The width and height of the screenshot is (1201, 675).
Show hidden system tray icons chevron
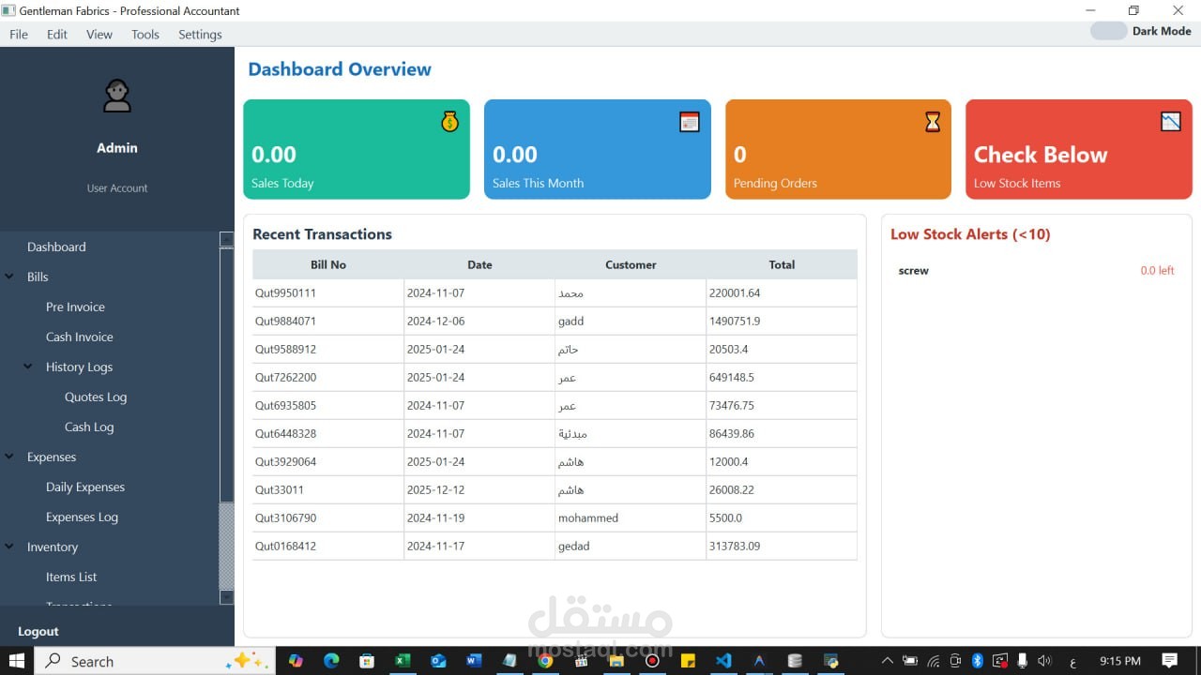point(887,661)
